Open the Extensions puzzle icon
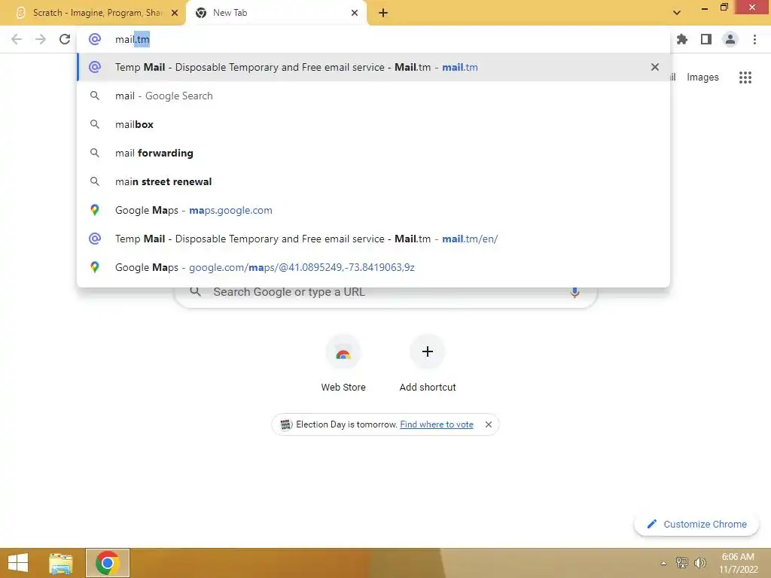Viewport: 771px width, 578px height. point(682,39)
